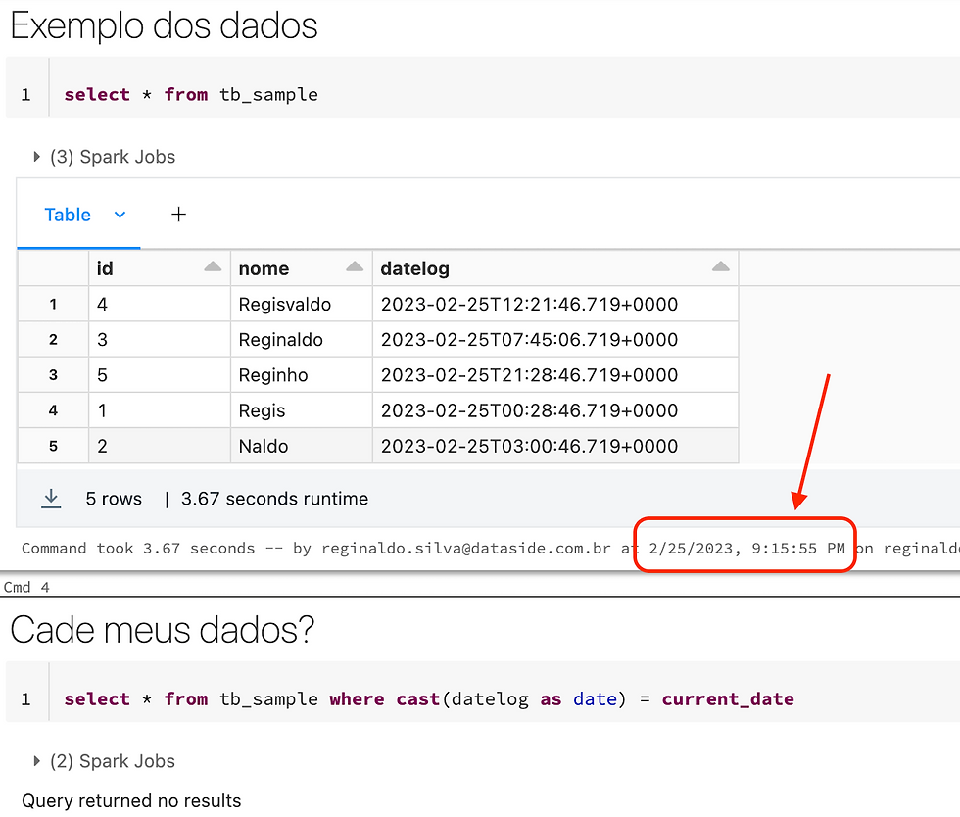
Task: Select id cell of Regis row
Action: coord(159,411)
